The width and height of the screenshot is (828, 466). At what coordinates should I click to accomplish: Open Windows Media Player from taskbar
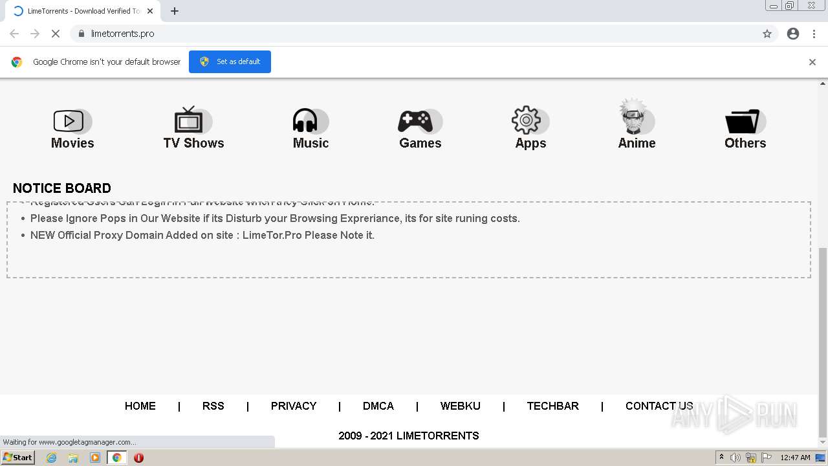[x=95, y=458]
